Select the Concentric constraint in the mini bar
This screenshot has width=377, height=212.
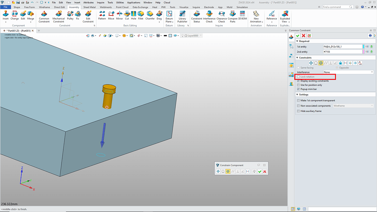pyautogui.click(x=228, y=172)
